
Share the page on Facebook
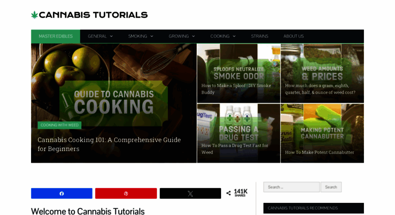62,193
